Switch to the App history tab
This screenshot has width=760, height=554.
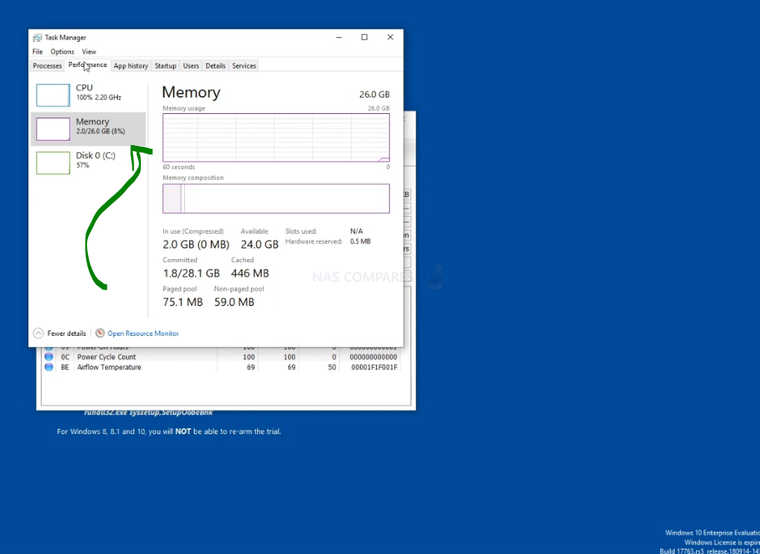130,66
